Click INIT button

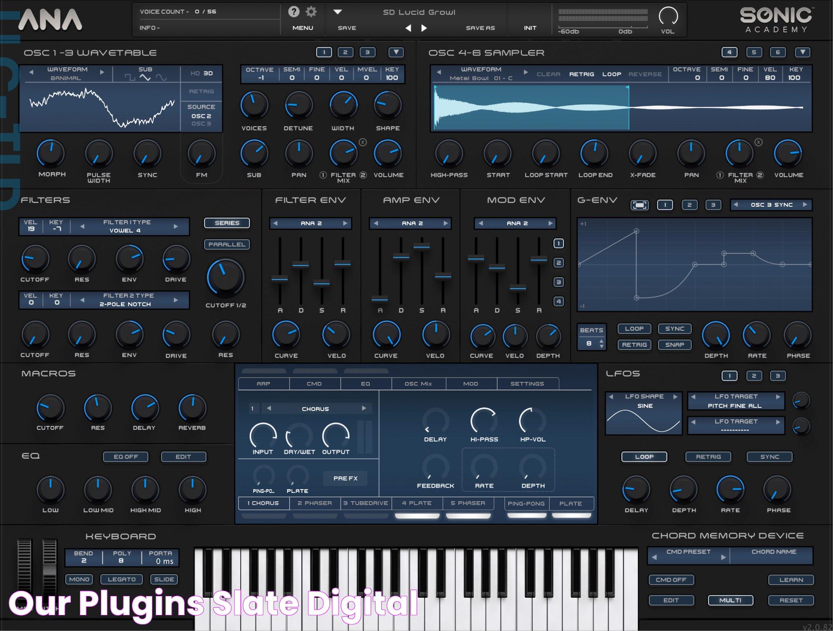[x=530, y=28]
